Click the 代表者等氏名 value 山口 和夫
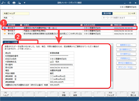 (x=54, y=62)
